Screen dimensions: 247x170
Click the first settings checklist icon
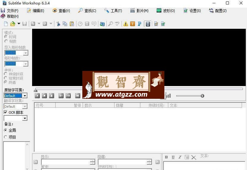pos(156,24)
